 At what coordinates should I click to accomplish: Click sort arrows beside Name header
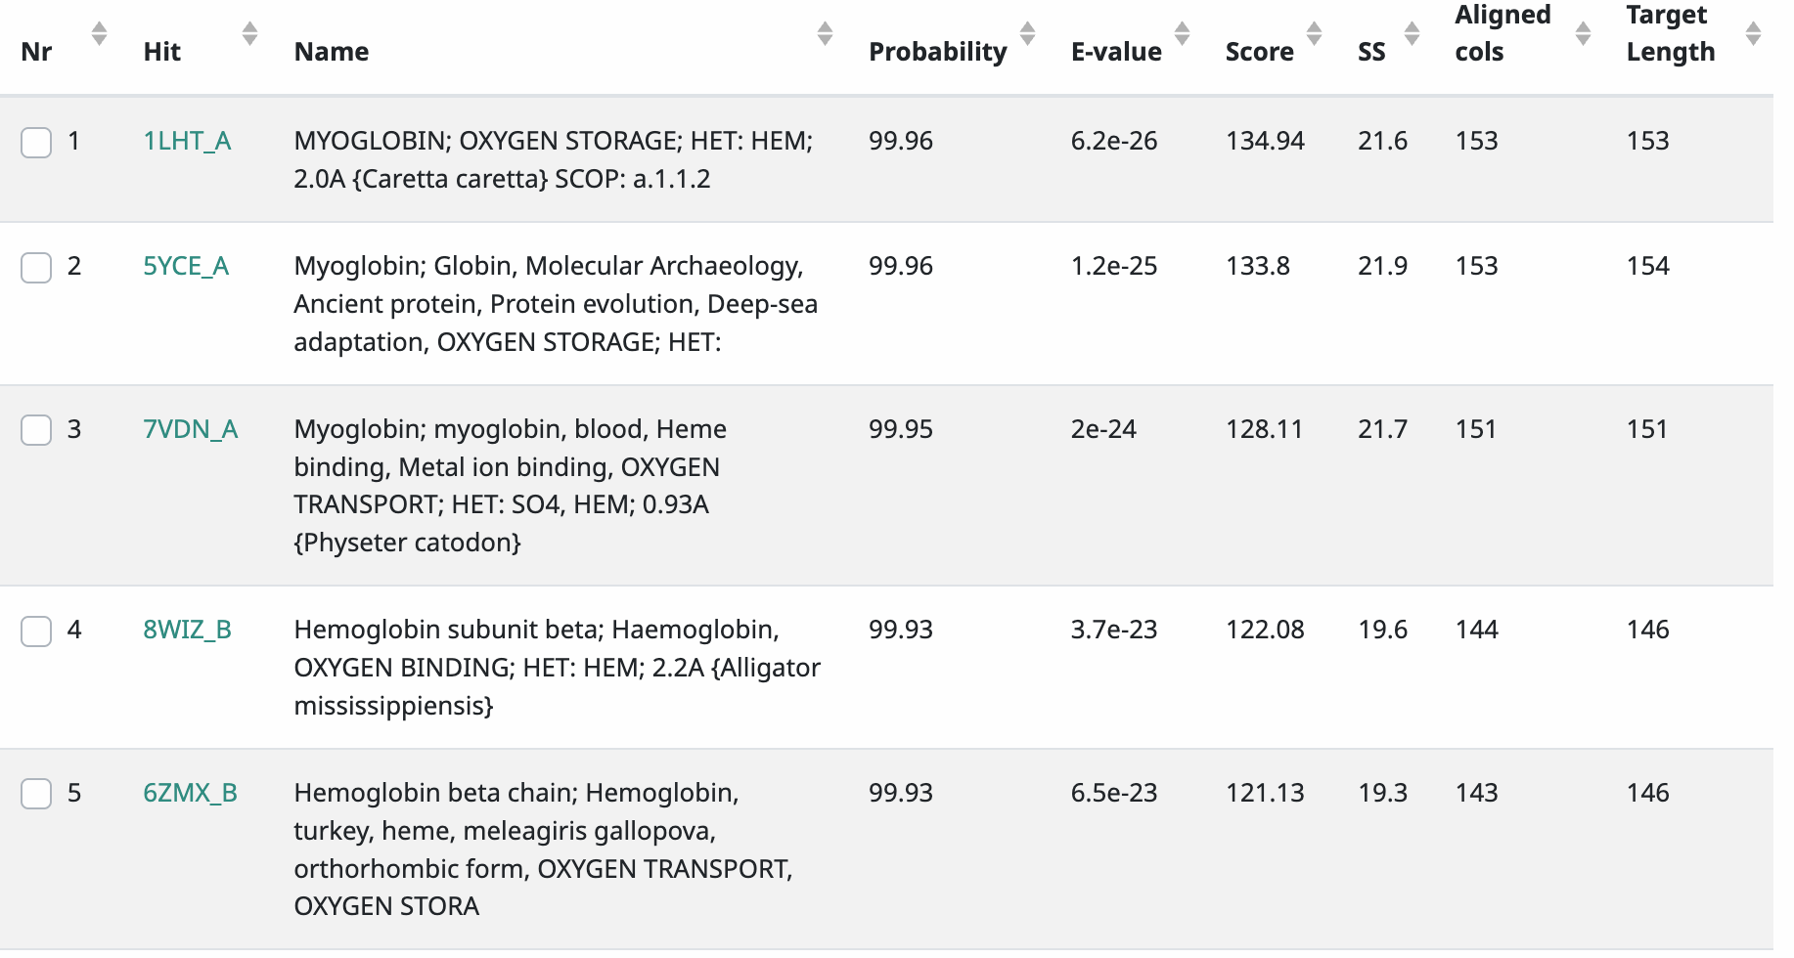(826, 33)
